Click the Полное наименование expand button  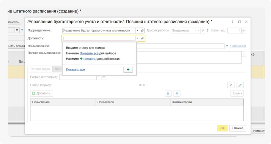tap(244, 54)
